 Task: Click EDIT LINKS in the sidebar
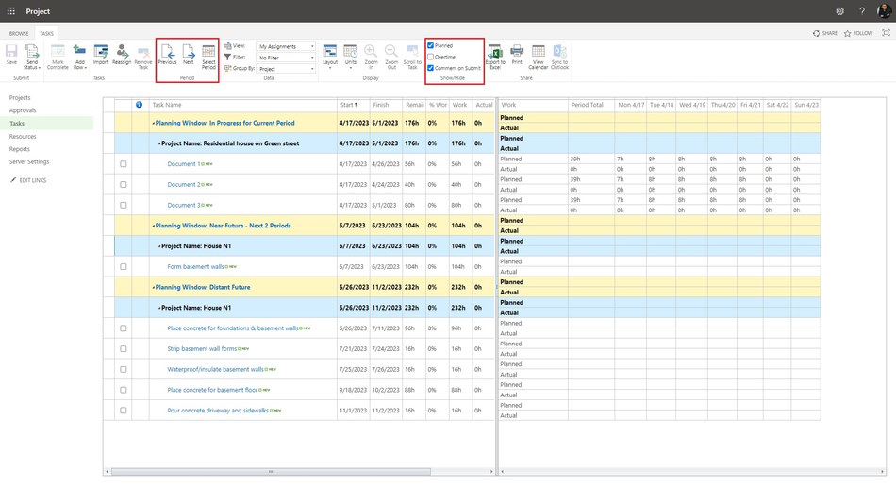coord(28,181)
